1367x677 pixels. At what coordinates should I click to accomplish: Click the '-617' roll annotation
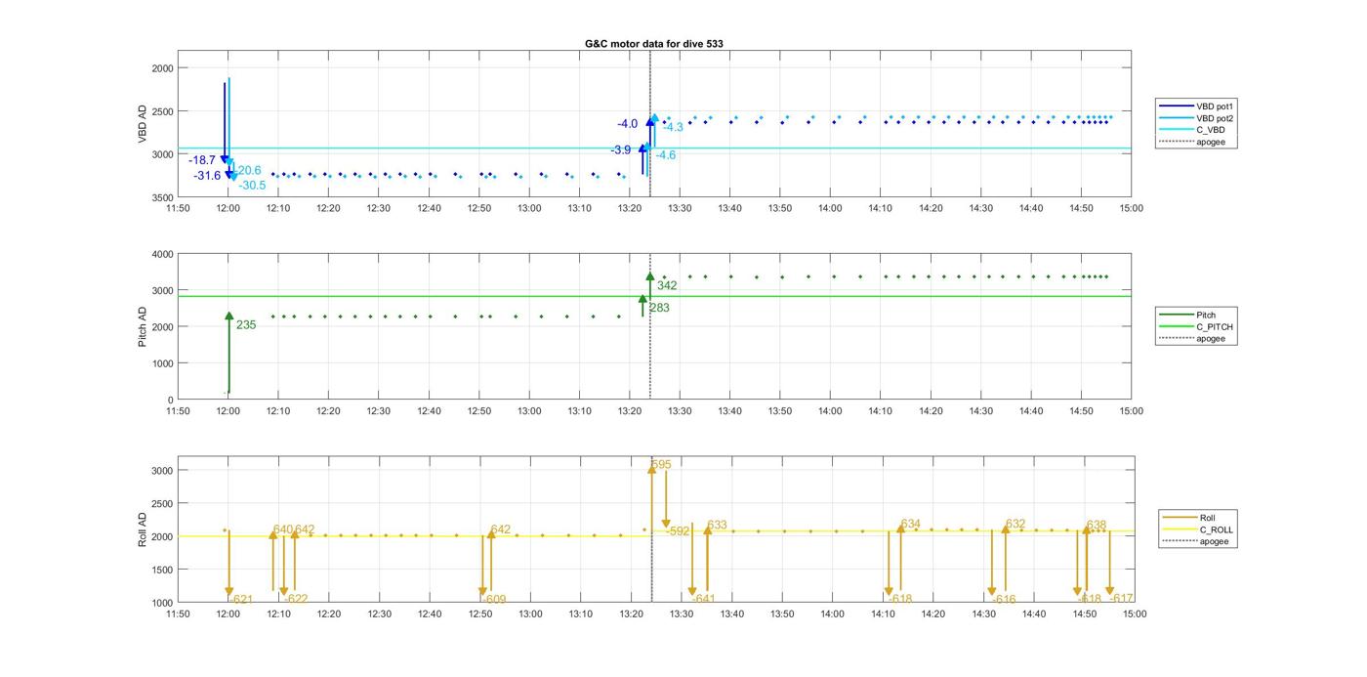point(1122,599)
